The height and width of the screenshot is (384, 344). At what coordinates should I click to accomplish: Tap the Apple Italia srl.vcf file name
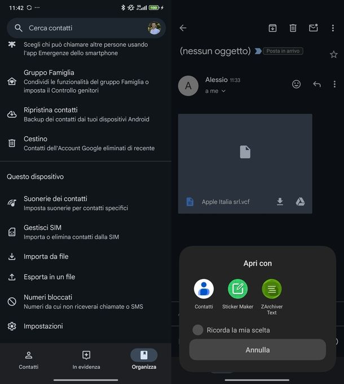(x=226, y=202)
